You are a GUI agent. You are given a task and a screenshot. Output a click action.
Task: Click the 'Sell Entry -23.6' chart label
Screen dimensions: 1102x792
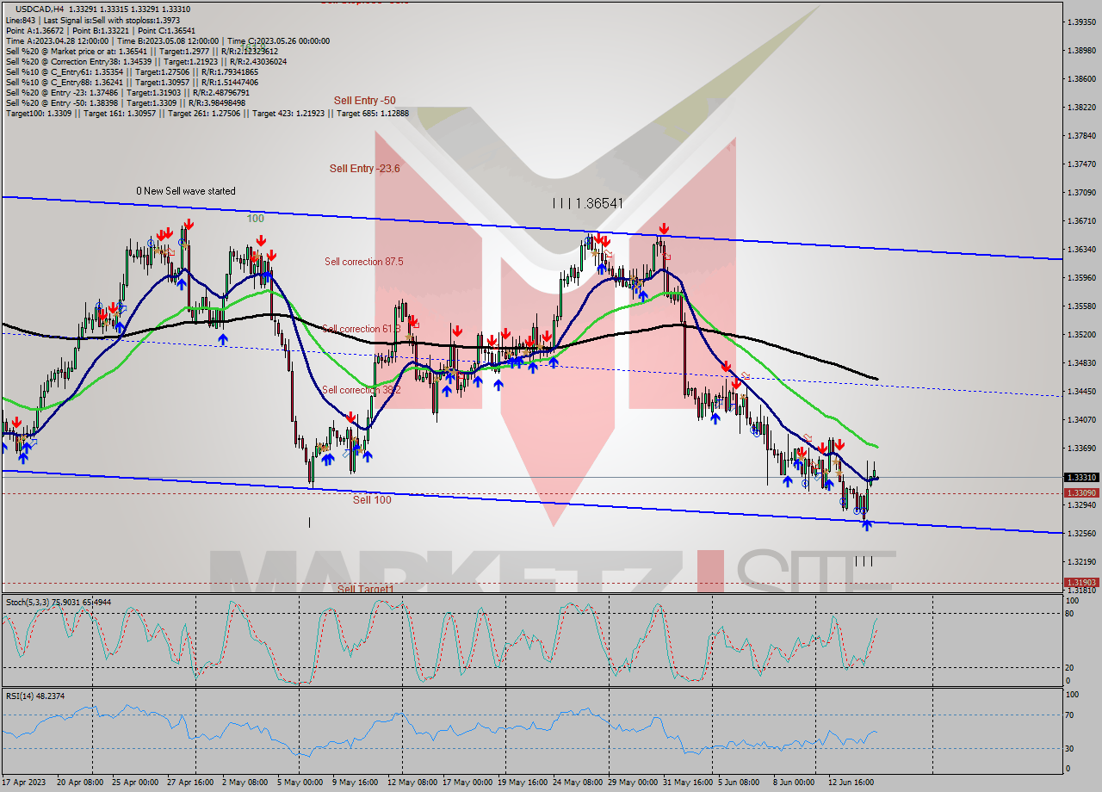pos(364,169)
